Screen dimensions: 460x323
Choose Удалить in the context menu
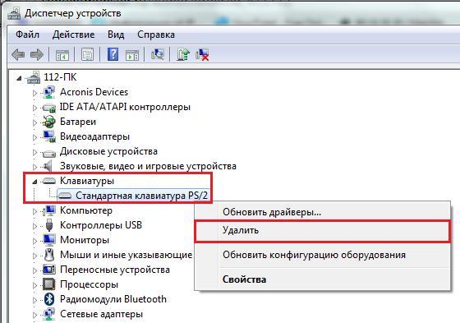tap(322, 230)
